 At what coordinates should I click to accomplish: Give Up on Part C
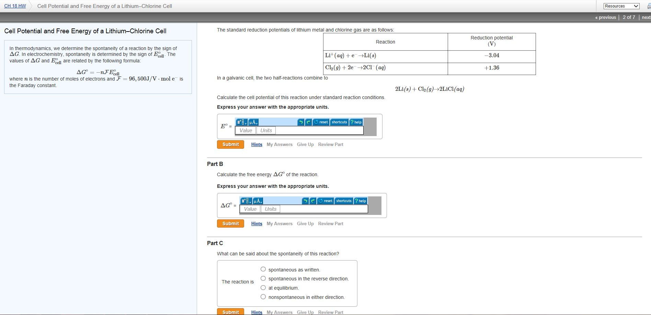tap(305, 312)
